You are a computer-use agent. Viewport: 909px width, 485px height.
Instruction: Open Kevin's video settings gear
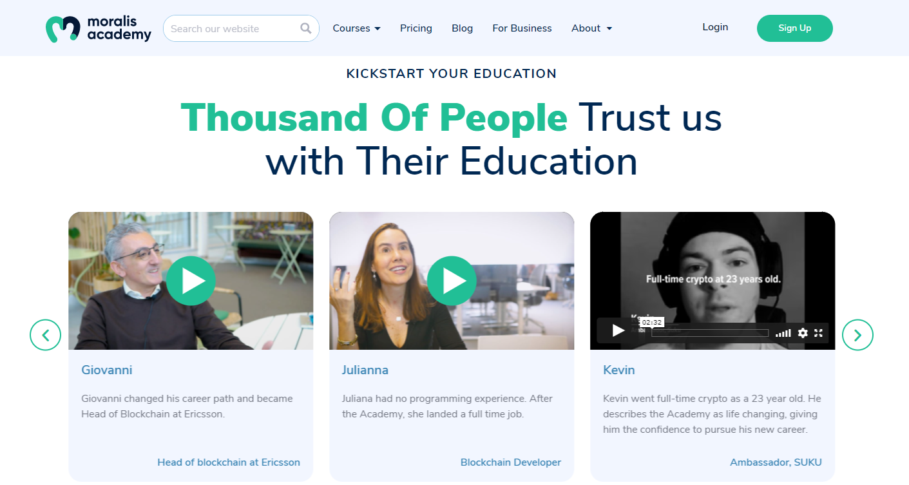pyautogui.click(x=803, y=333)
